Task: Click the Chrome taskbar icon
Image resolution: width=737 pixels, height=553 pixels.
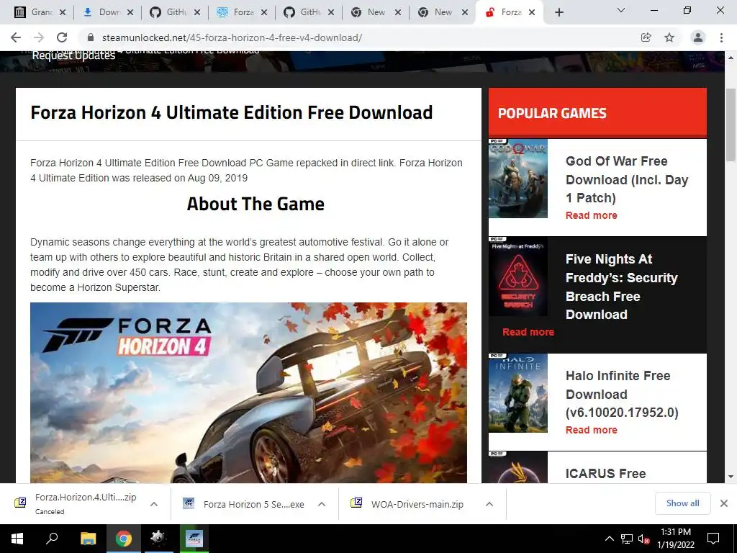Action: coord(124,539)
